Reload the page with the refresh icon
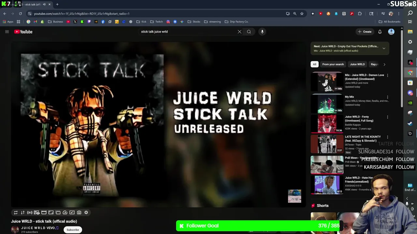The width and height of the screenshot is (417, 234). (20, 14)
